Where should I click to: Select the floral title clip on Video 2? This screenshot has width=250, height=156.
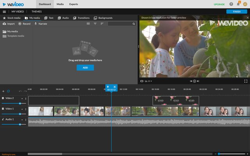pyautogui.click(x=176, y=101)
